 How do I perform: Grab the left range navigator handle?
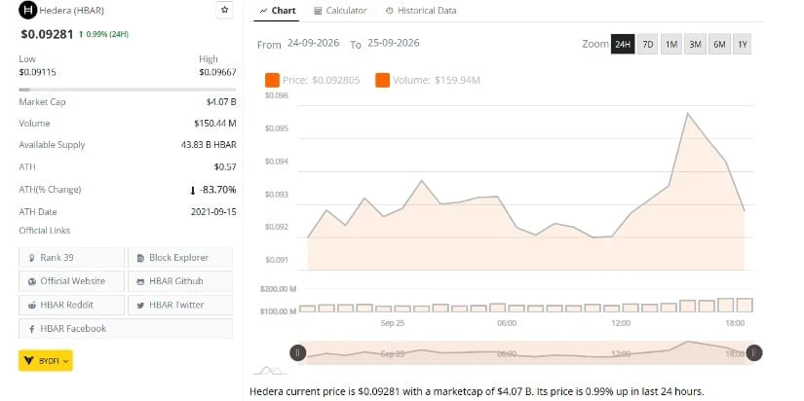[x=298, y=352]
